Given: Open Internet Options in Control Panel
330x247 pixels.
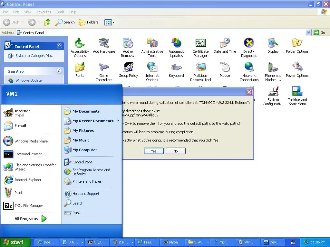Looking at the screenshot, I should coord(152,72).
